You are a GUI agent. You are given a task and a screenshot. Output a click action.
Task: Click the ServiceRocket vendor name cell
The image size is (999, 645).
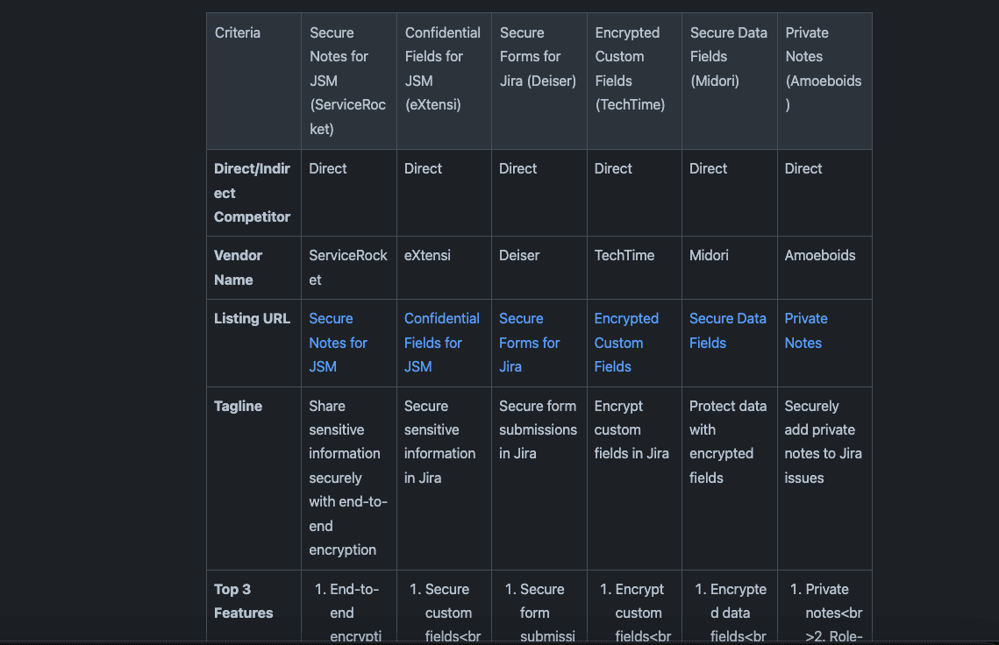tap(348, 267)
